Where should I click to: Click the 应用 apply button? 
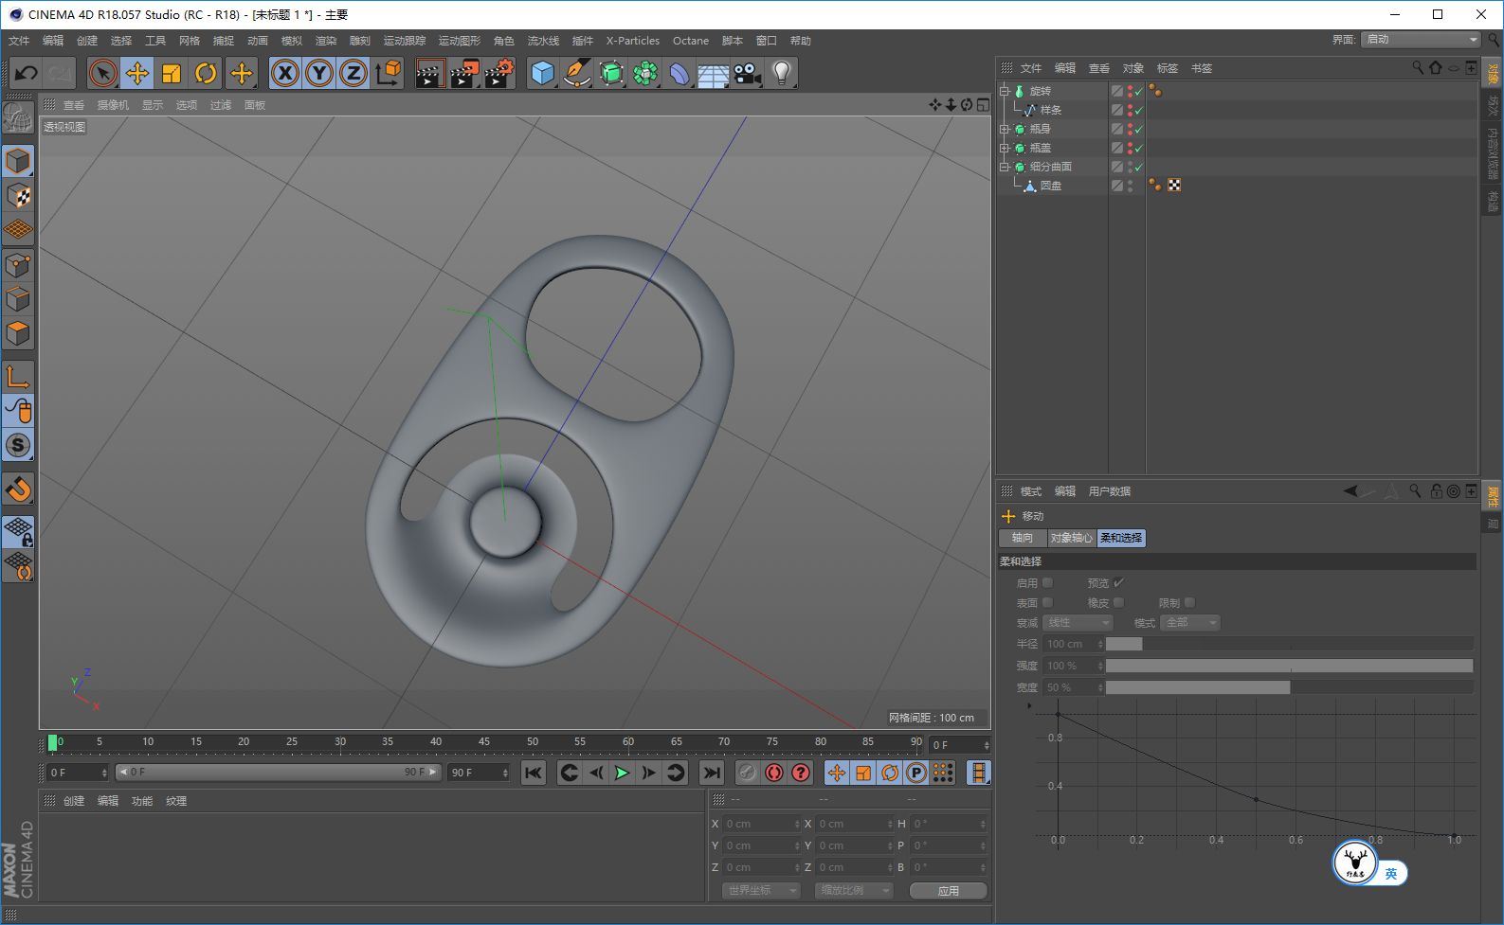pyautogui.click(x=948, y=891)
